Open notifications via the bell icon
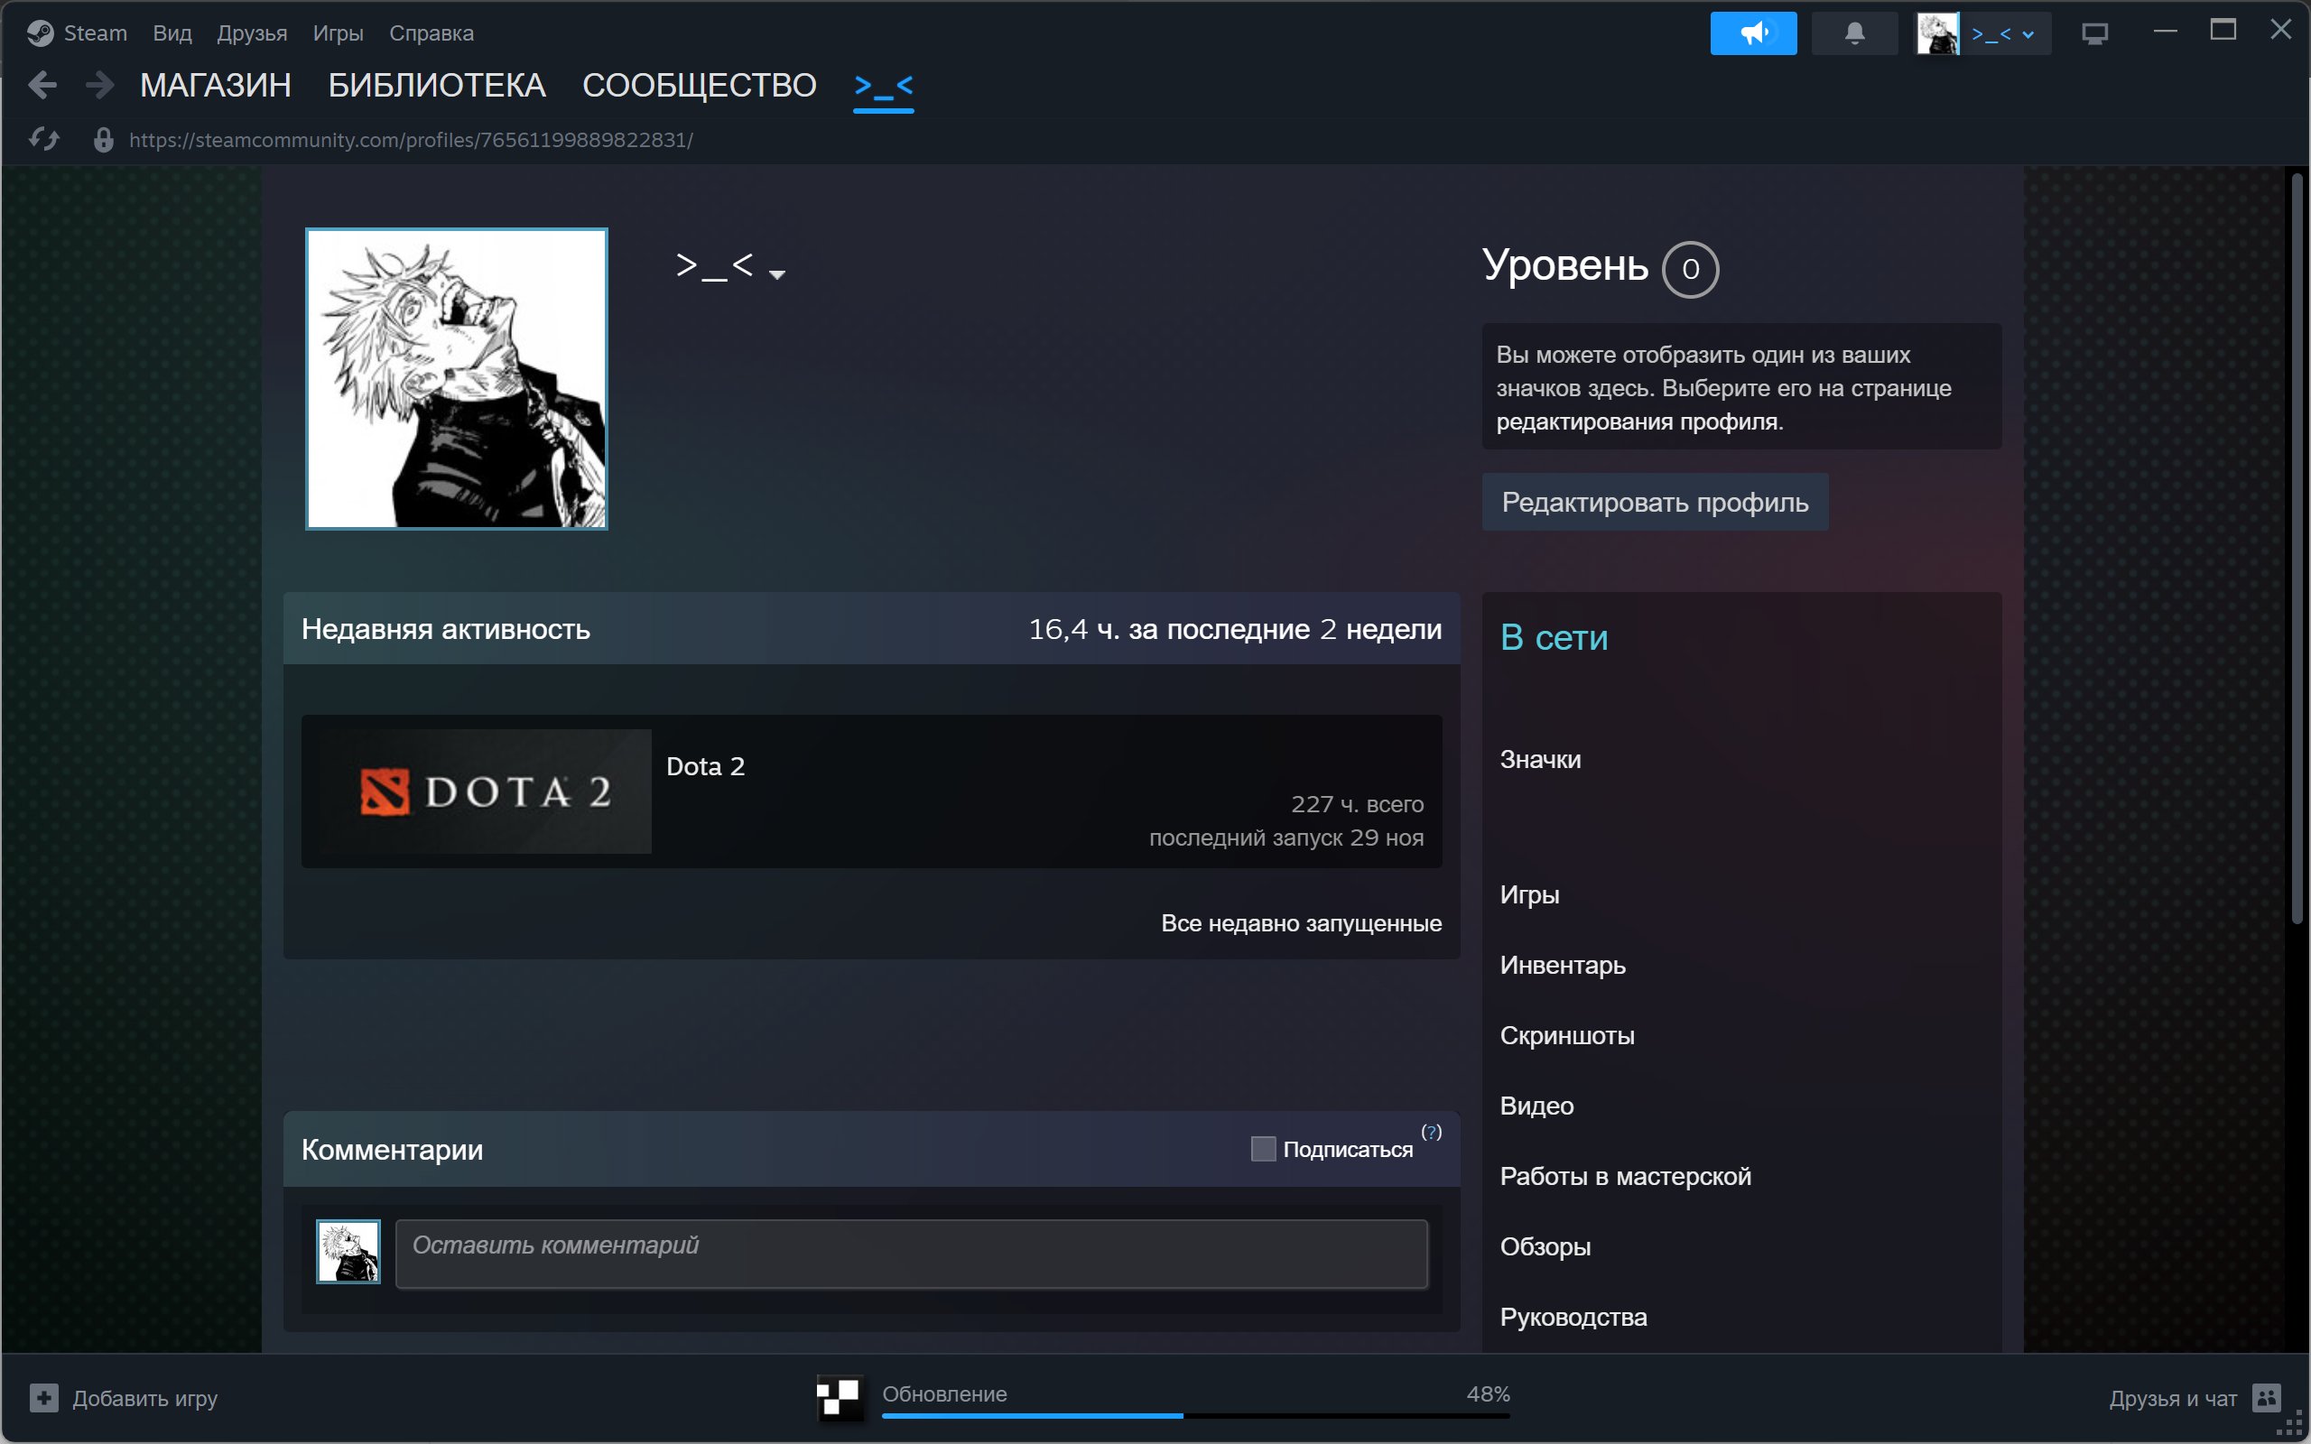The image size is (2311, 1444). pyautogui.click(x=1853, y=32)
